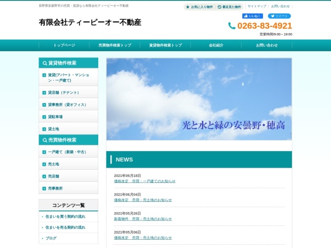This screenshot has width=331, height=248.
Task: Open 2021年06月18日 news: 一戸建てのお知らせ
Action: (x=145, y=181)
